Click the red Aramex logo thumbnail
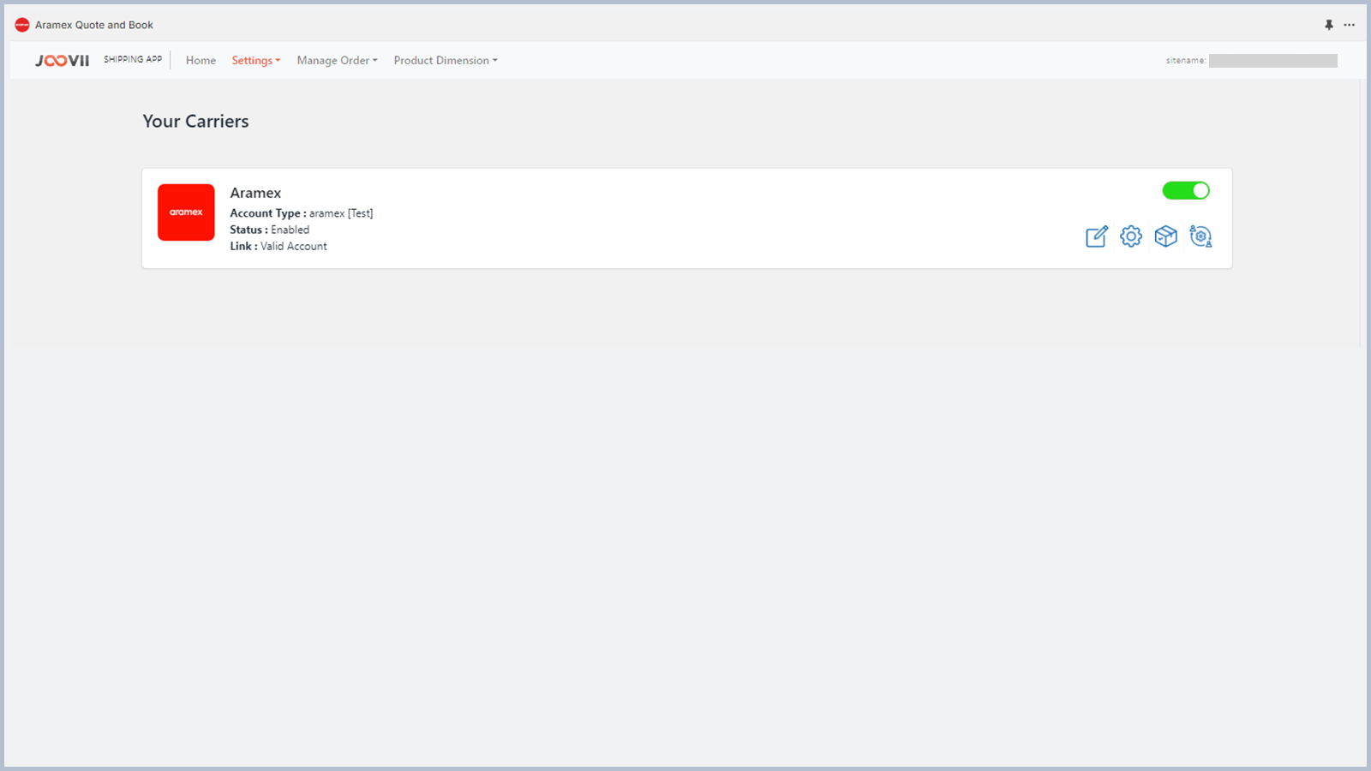 (186, 212)
